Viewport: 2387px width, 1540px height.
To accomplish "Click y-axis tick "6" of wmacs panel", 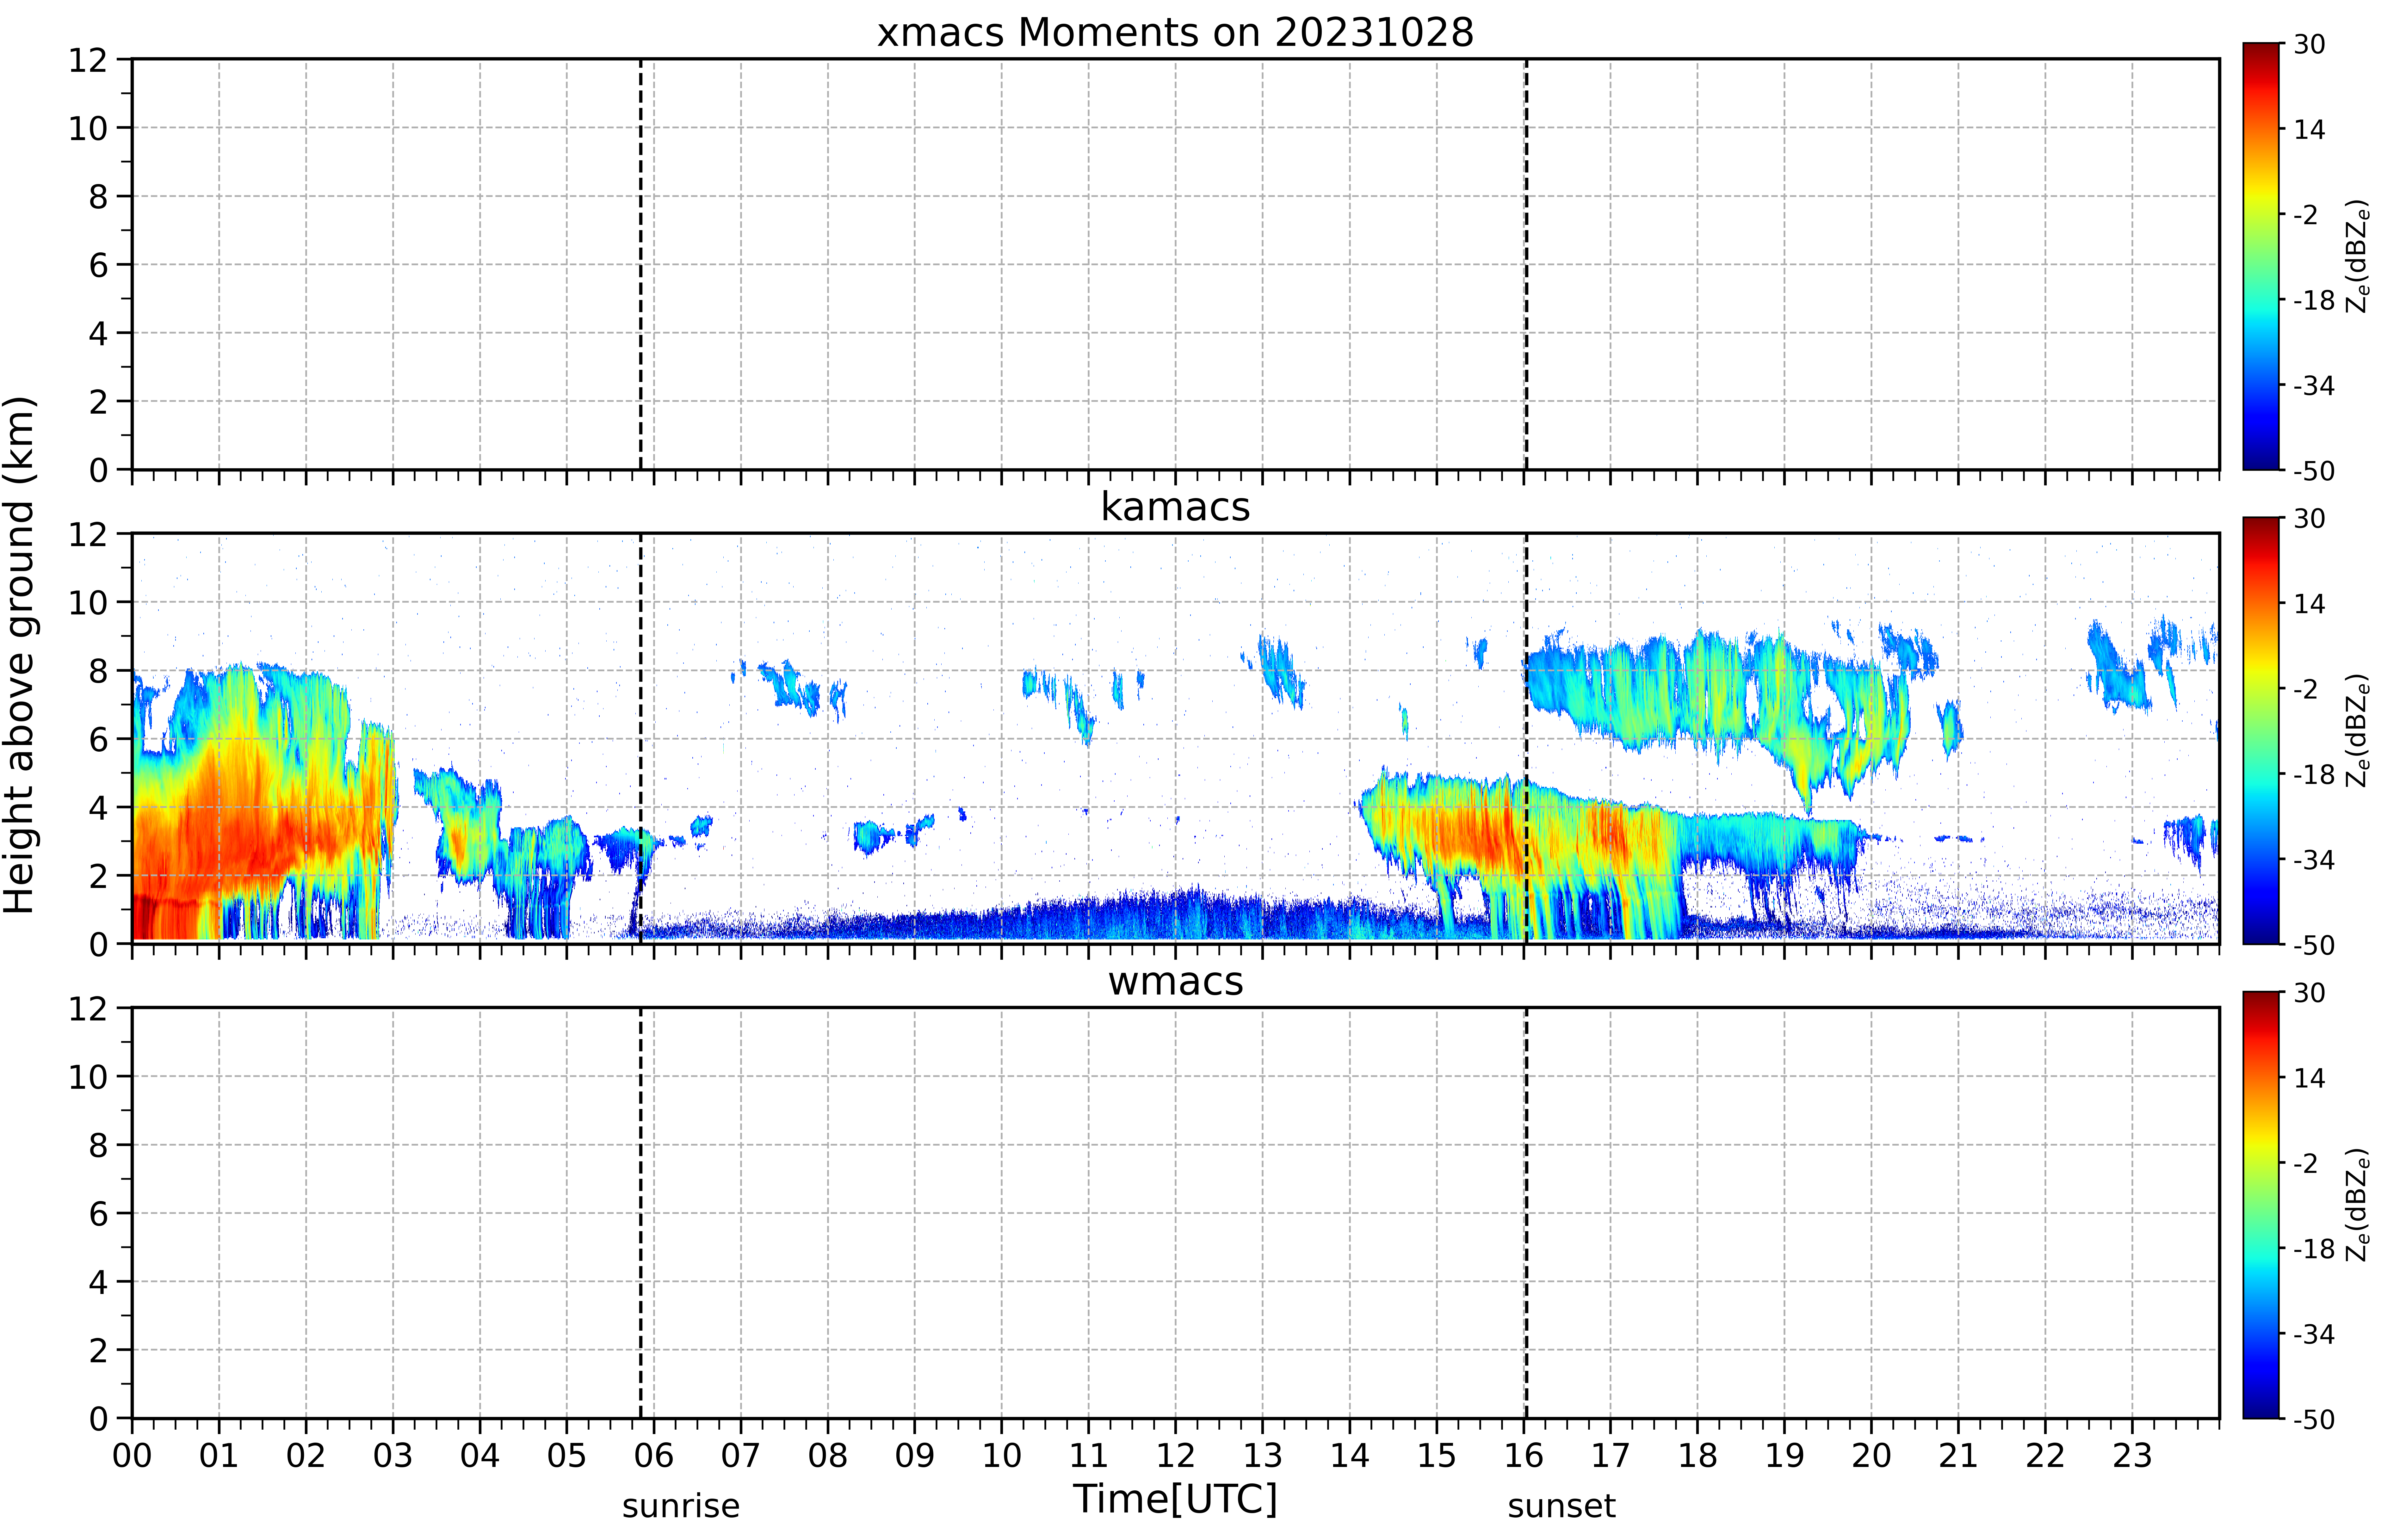I will [98, 1213].
